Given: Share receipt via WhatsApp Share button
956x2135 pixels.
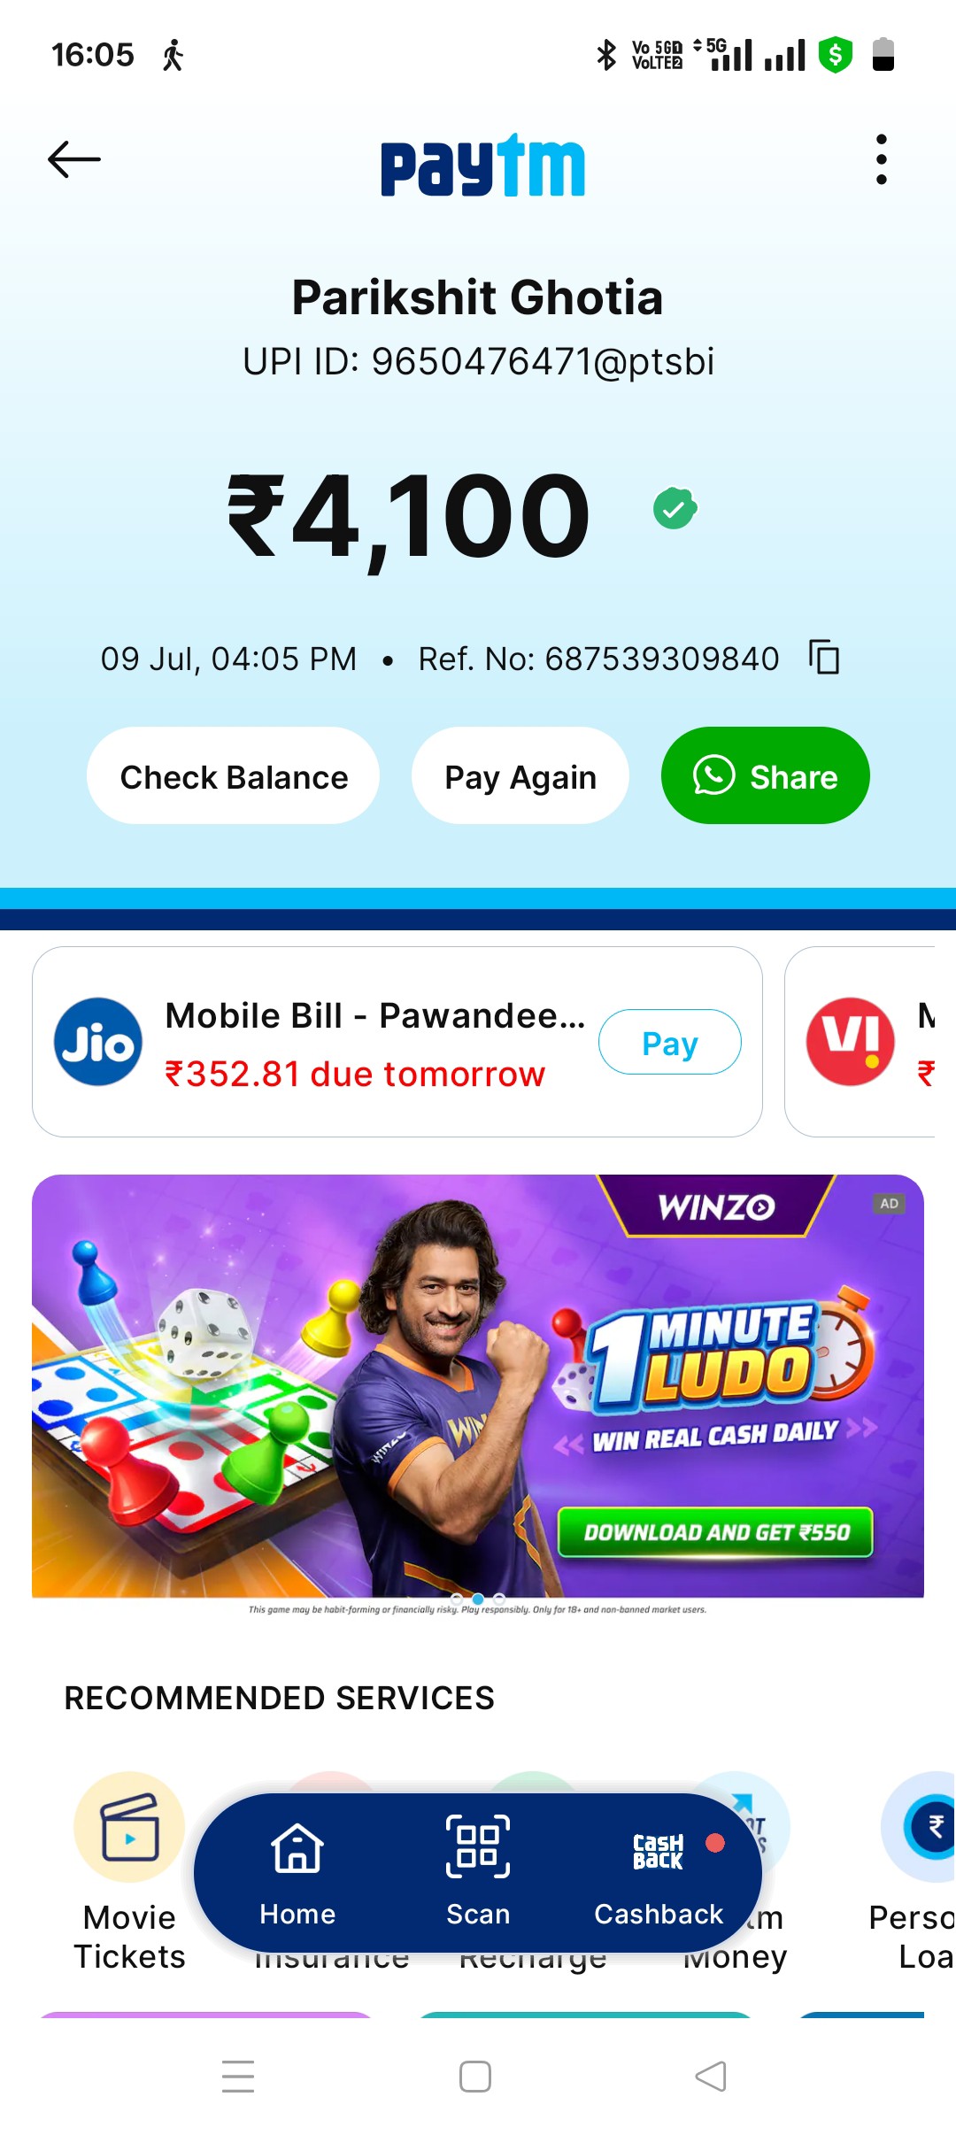Looking at the screenshot, I should 766,776.
